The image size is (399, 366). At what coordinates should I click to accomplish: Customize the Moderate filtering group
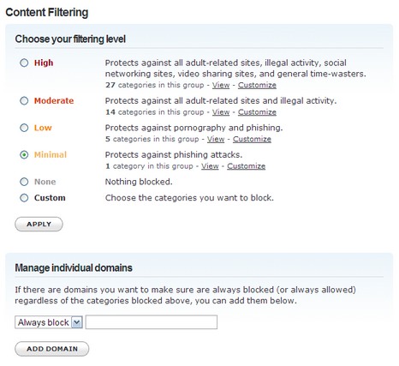pos(257,112)
